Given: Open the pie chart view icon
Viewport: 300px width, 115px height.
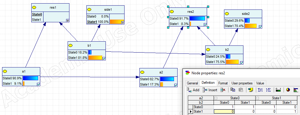Looking at the screenshot, I should click(288, 90).
